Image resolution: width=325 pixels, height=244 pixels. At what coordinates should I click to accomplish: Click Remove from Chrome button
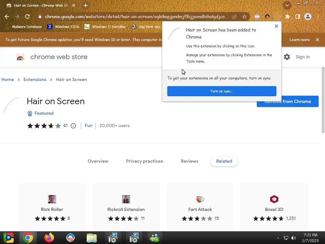click(x=288, y=101)
